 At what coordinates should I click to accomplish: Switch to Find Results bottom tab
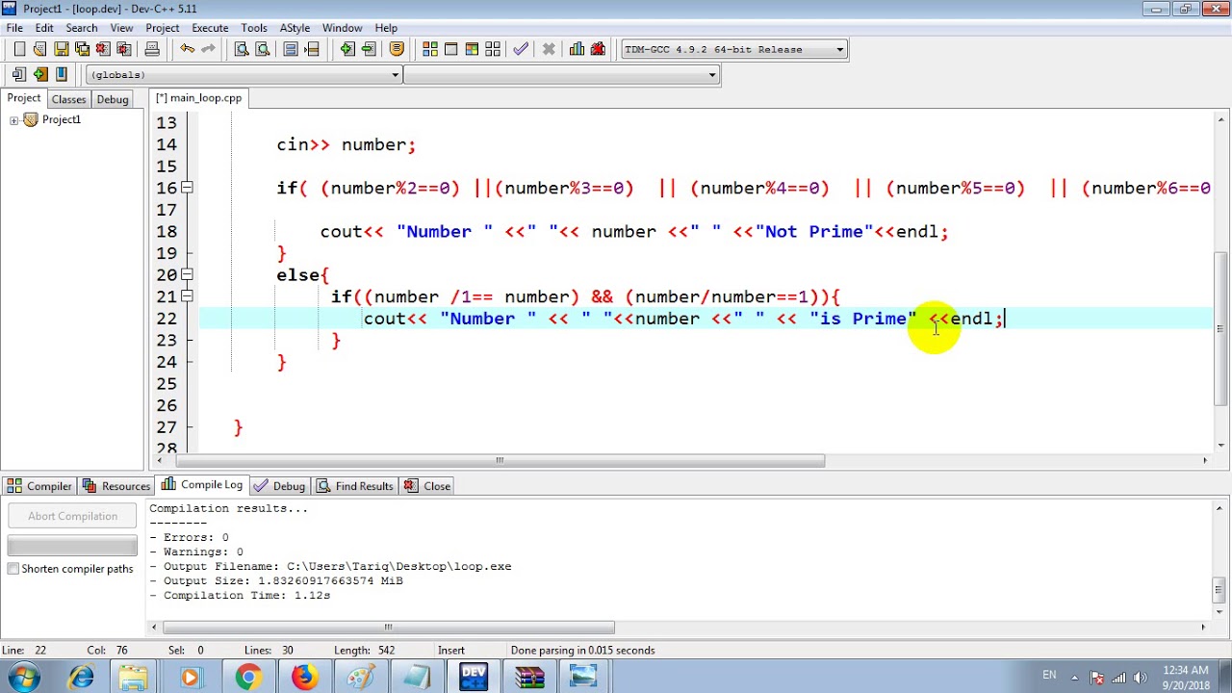tap(355, 486)
